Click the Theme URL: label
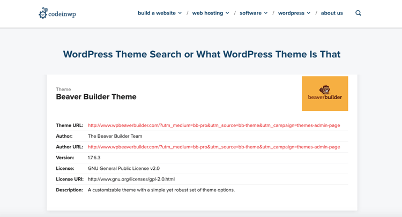Screen dimensions: 402x217 click(x=70, y=125)
